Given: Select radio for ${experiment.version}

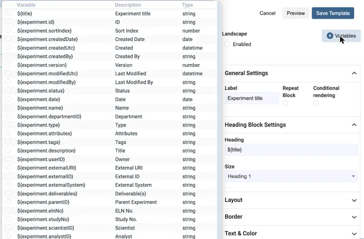Looking at the screenshot, I should click(x=8, y=65).
